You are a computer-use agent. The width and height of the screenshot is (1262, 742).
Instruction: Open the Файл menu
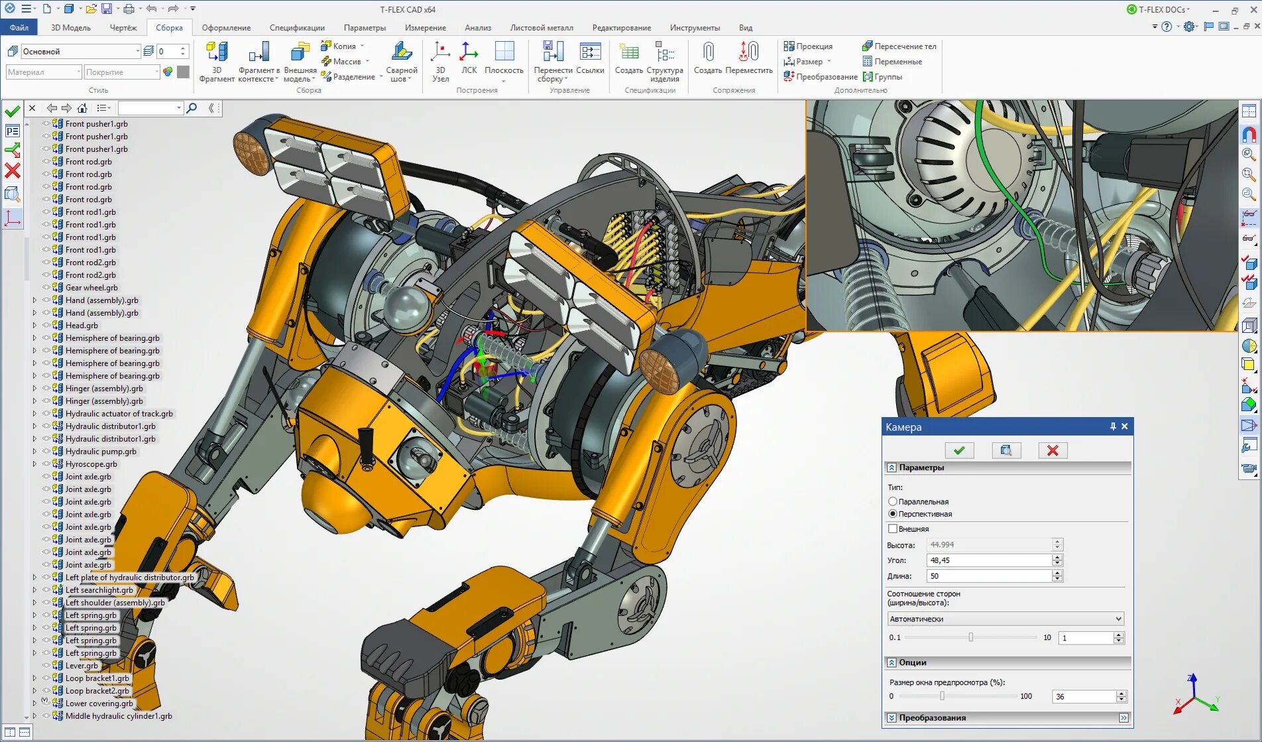pos(19,28)
